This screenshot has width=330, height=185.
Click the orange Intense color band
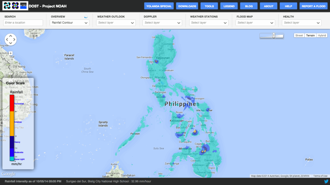tap(12, 124)
